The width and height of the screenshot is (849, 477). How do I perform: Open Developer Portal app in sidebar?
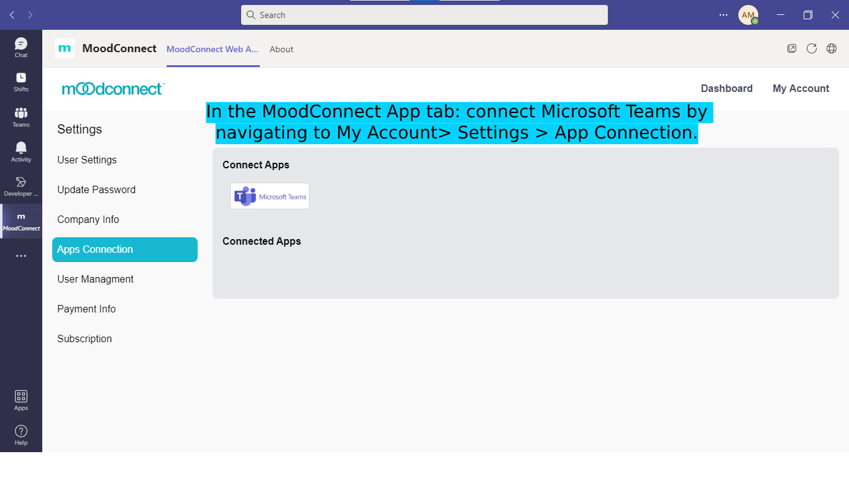coord(21,186)
